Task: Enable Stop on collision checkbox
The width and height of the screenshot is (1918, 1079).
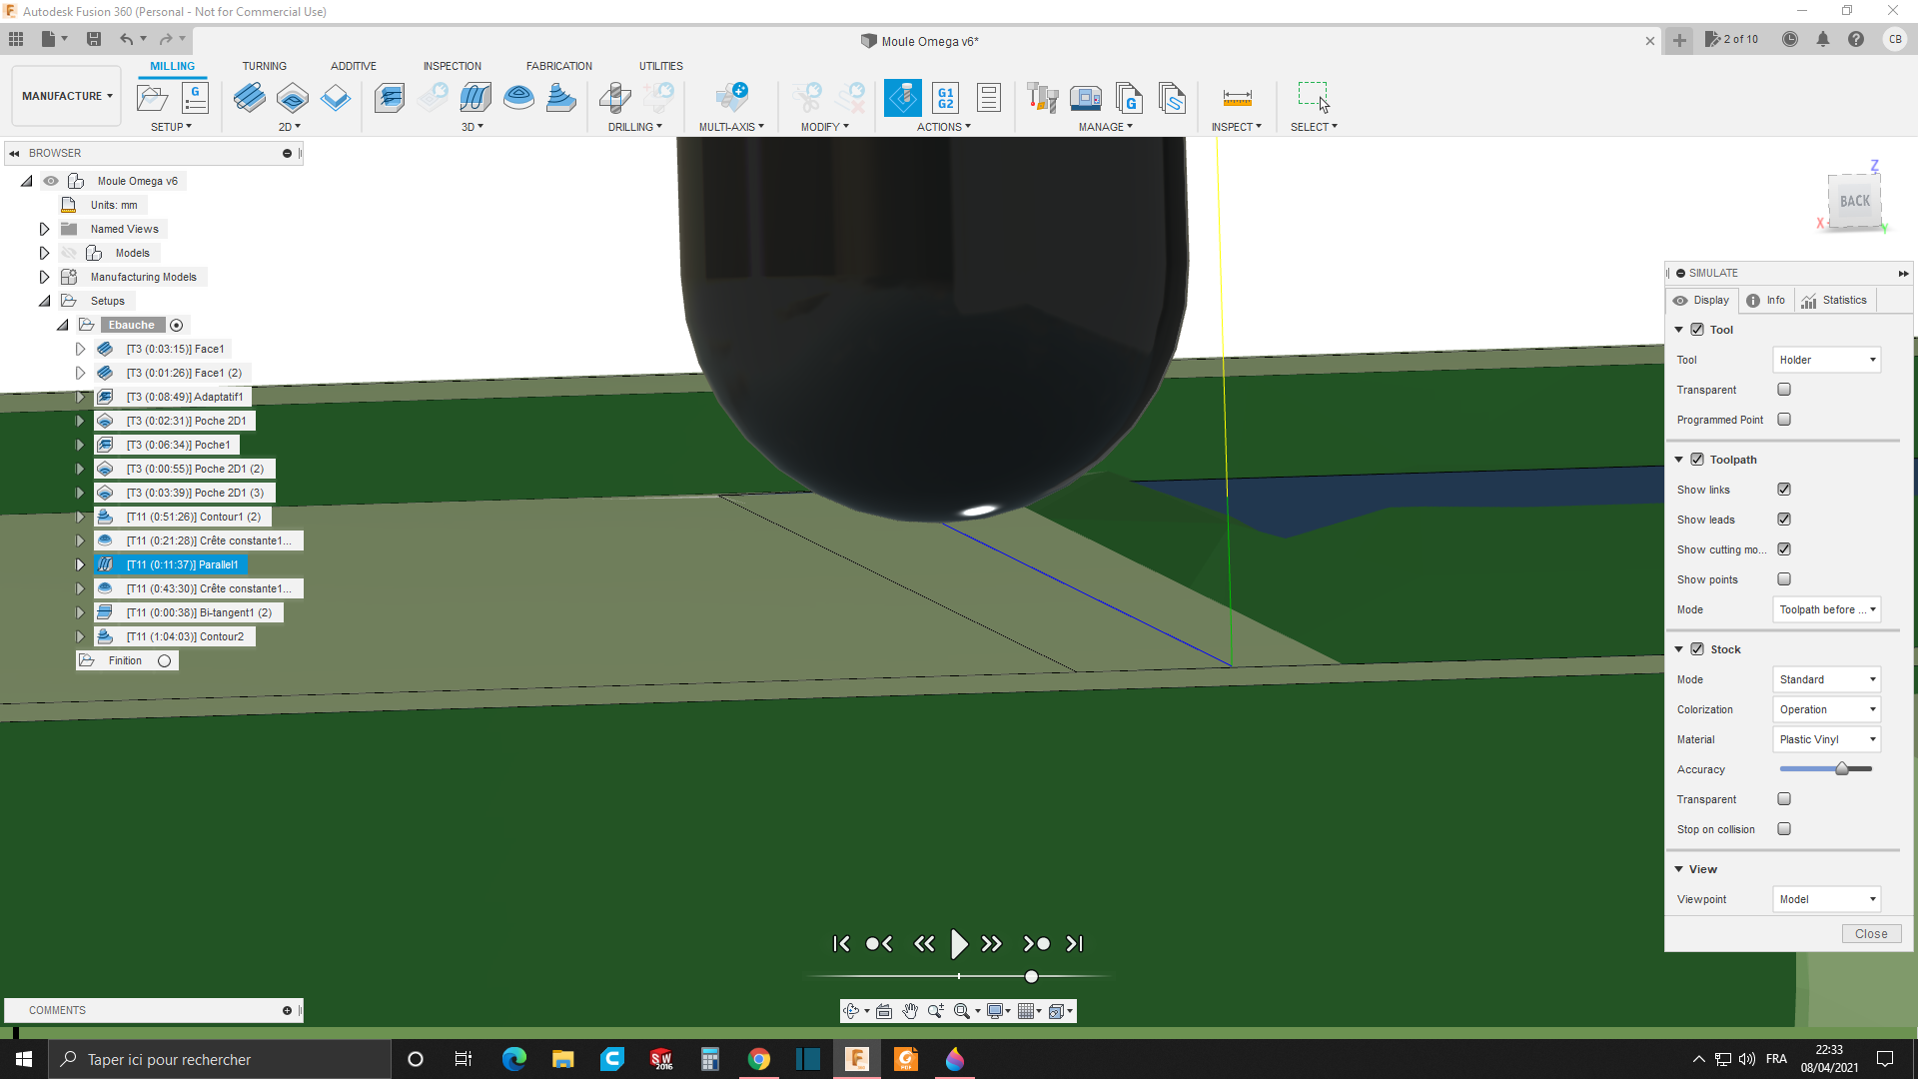Action: click(1784, 829)
